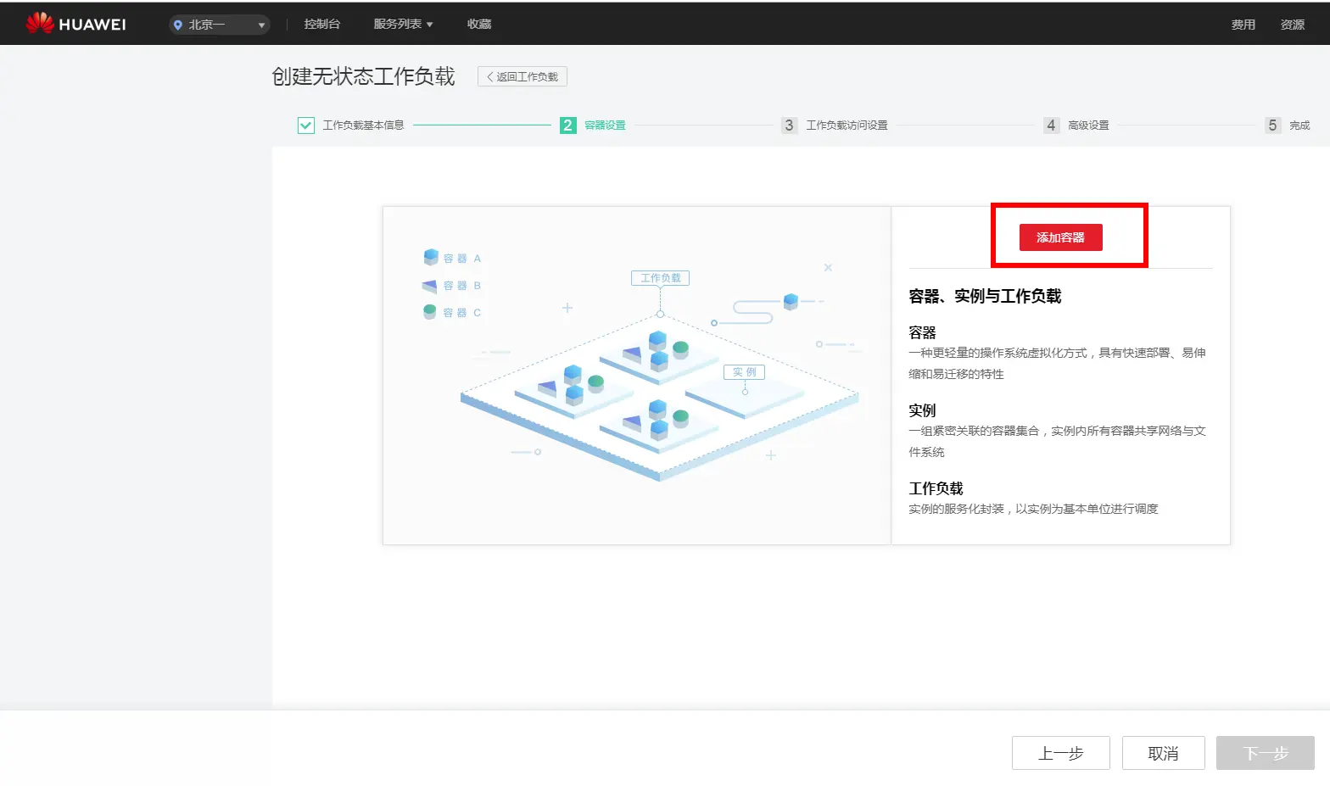1330x786 pixels.
Task: Click step number 4 icon
Action: click(x=1052, y=125)
